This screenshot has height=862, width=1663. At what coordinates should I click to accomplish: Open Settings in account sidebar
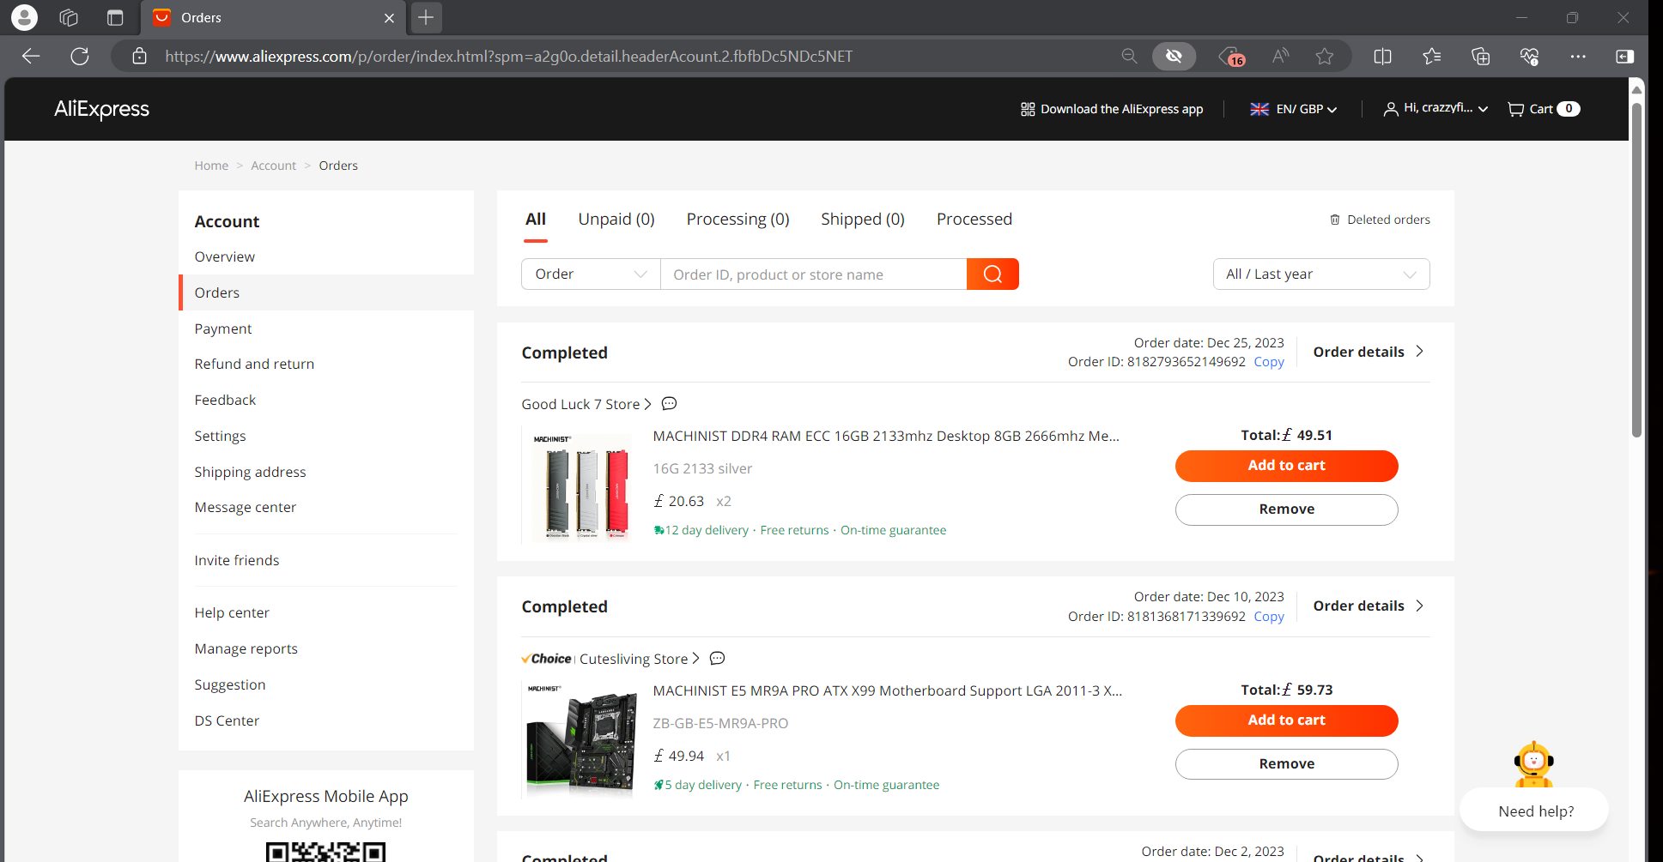click(220, 436)
